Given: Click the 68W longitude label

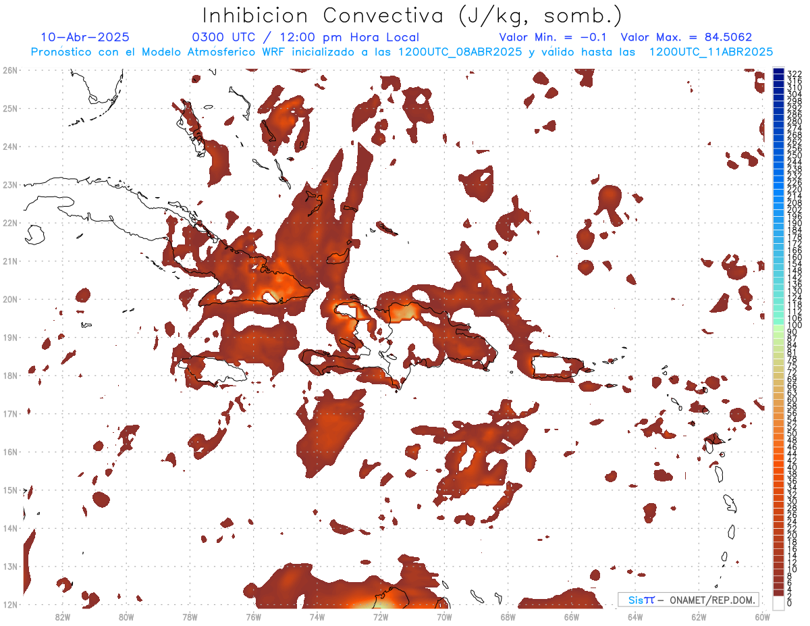Looking at the screenshot, I should click(x=508, y=617).
